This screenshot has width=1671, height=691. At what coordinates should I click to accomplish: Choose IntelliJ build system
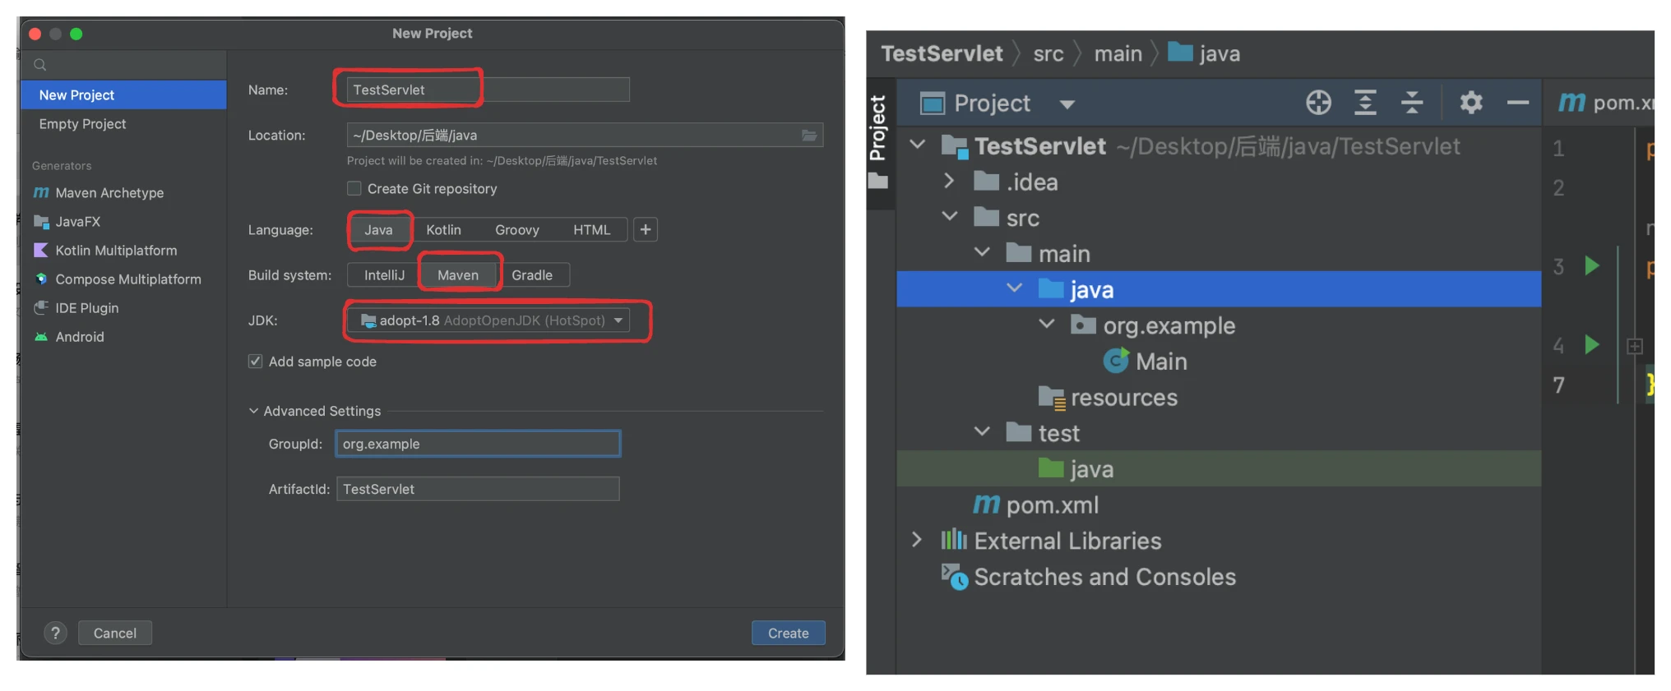tap(384, 274)
